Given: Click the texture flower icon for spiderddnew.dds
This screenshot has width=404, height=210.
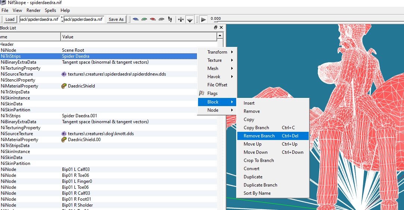Looking at the screenshot, I should coord(64,74).
